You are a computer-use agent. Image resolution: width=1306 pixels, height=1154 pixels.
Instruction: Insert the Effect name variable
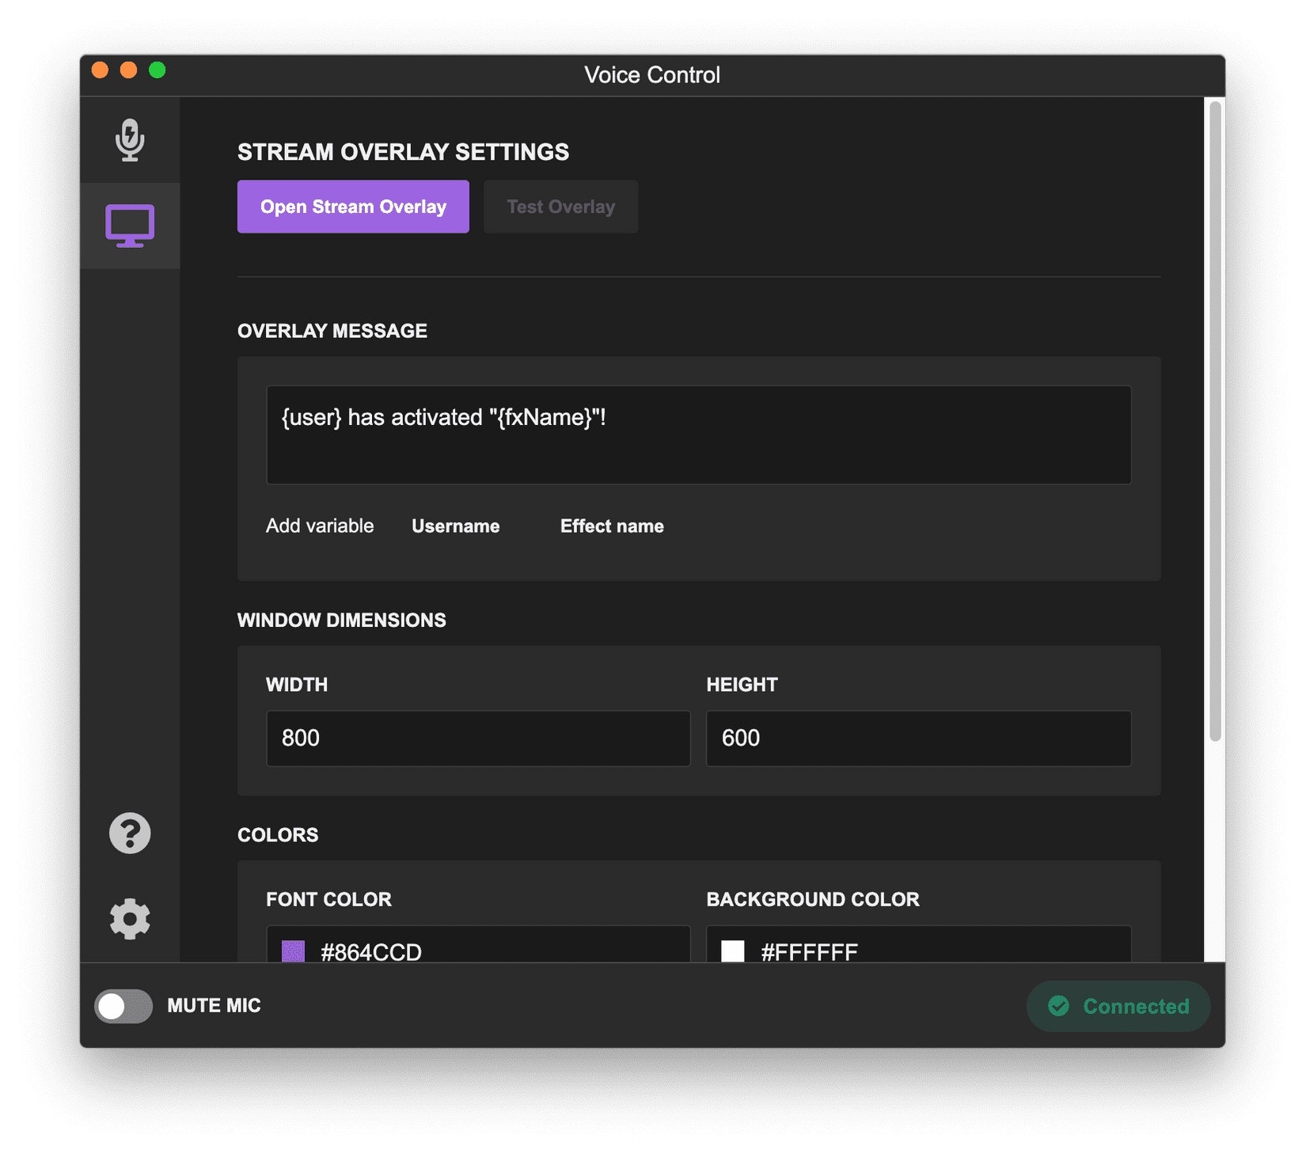pos(611,526)
